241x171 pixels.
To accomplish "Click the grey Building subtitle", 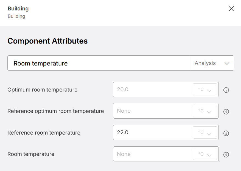I will point(16,16).
